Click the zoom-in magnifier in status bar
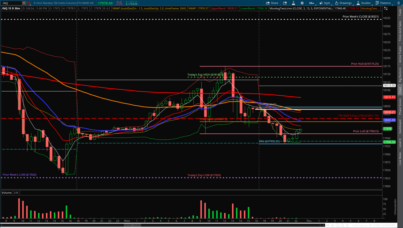Viewport: 403px width, 228px height. (338, 225)
